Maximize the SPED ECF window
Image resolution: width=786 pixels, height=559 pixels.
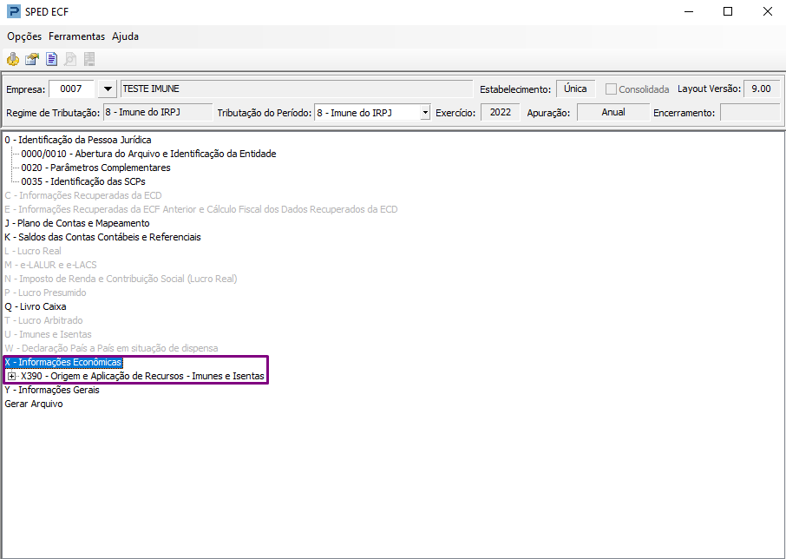point(728,11)
